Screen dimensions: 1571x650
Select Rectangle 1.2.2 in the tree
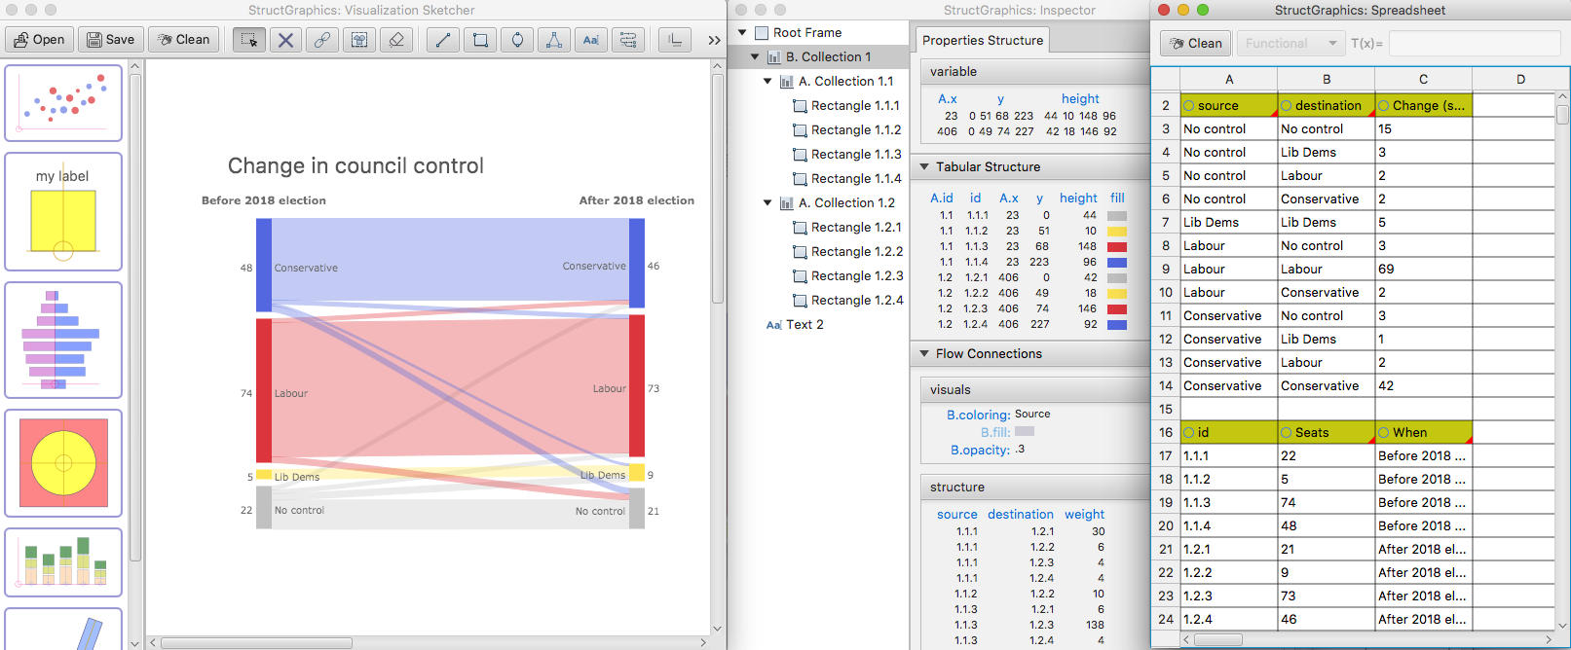click(x=857, y=251)
